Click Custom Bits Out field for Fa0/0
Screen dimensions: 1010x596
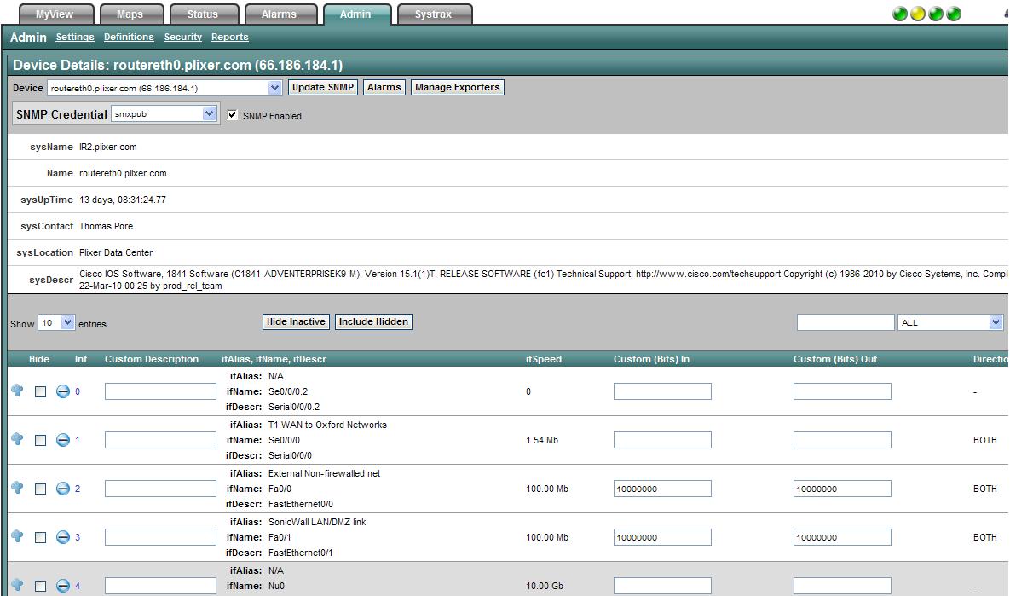coord(842,489)
